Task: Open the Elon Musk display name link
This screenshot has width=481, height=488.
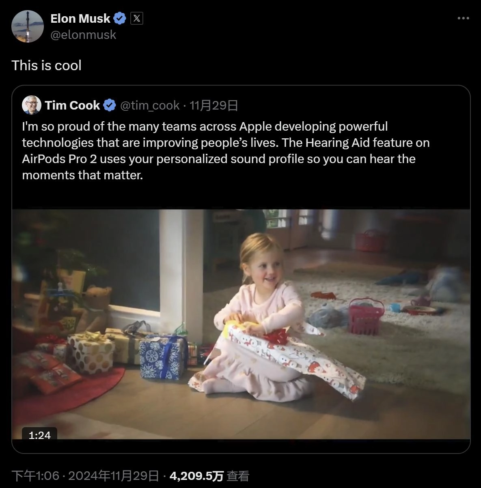Action: 80,18
